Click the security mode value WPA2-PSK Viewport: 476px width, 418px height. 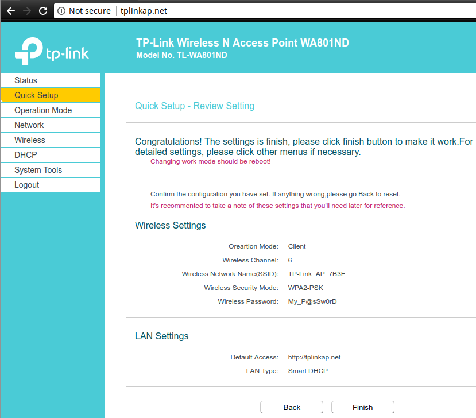[x=305, y=288]
